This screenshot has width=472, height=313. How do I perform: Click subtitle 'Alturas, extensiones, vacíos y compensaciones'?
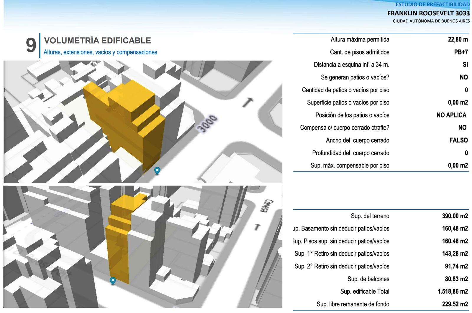point(100,52)
